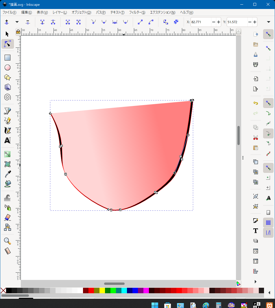Open the パス(P) menu

(101, 12)
